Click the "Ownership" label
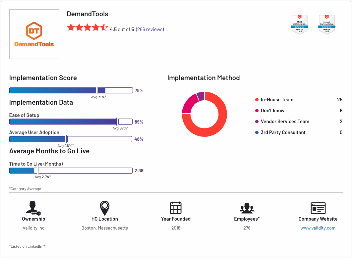Viewport: 352px width, 258px height. (x=33, y=219)
